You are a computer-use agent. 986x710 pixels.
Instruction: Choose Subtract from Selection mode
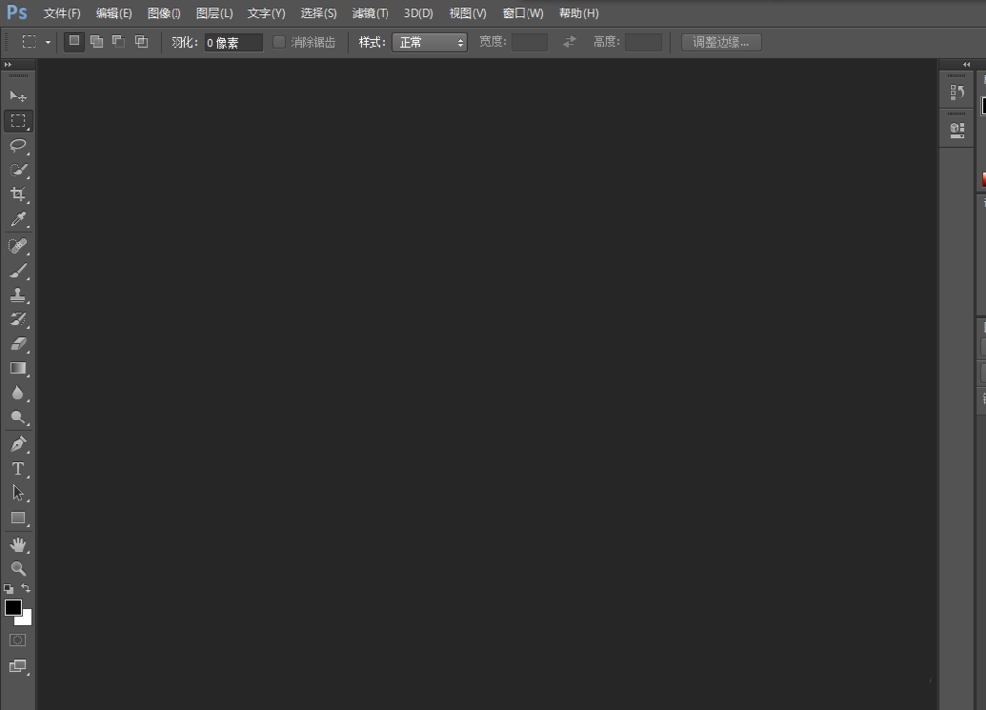point(119,42)
